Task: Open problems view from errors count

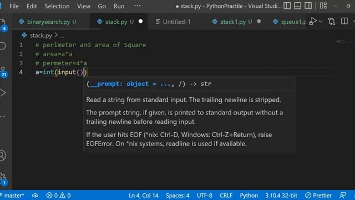Action: click(x=52, y=196)
